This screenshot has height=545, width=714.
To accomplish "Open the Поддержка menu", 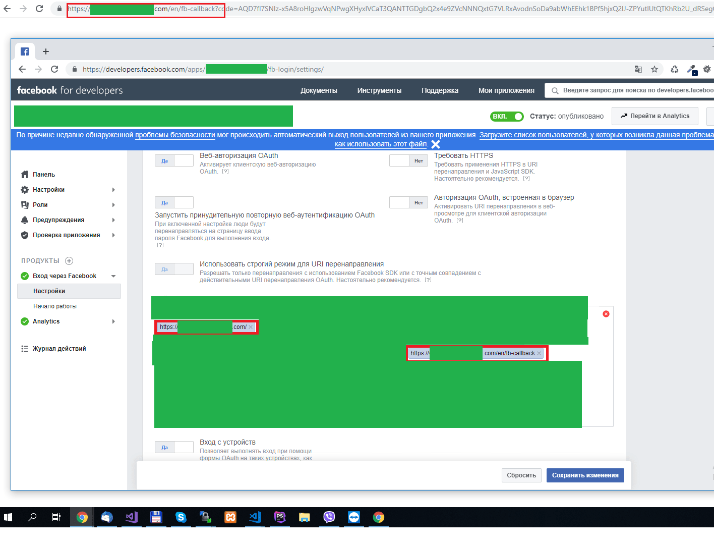I will [x=440, y=90].
